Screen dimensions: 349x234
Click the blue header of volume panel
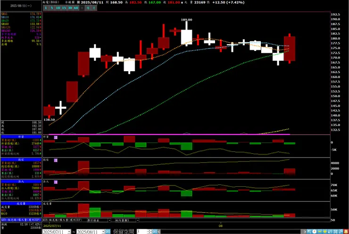pos(21,203)
